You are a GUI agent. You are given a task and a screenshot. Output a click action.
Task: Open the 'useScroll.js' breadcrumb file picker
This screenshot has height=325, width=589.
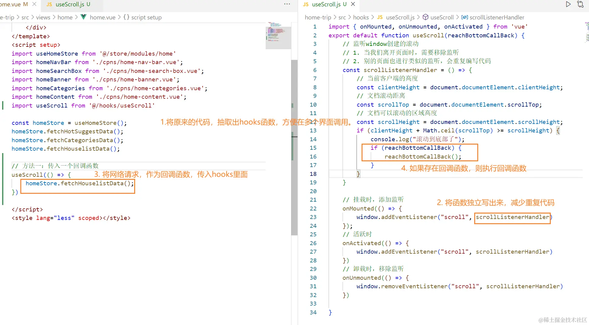400,17
